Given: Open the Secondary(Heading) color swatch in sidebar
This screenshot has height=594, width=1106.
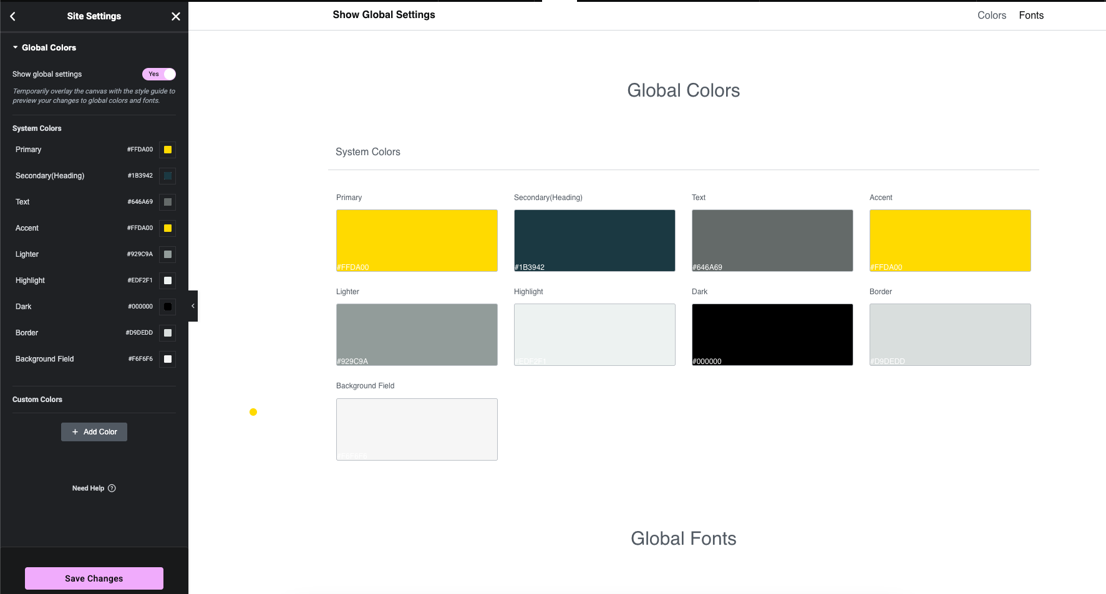Looking at the screenshot, I should click(x=168, y=176).
